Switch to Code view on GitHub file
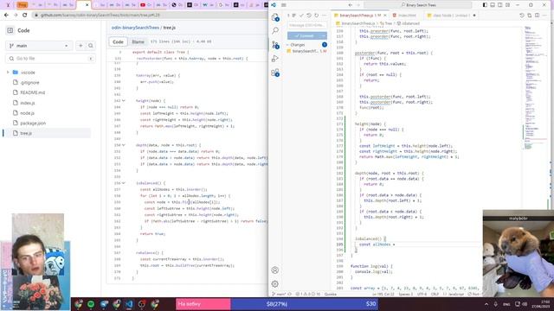 tap(118, 41)
